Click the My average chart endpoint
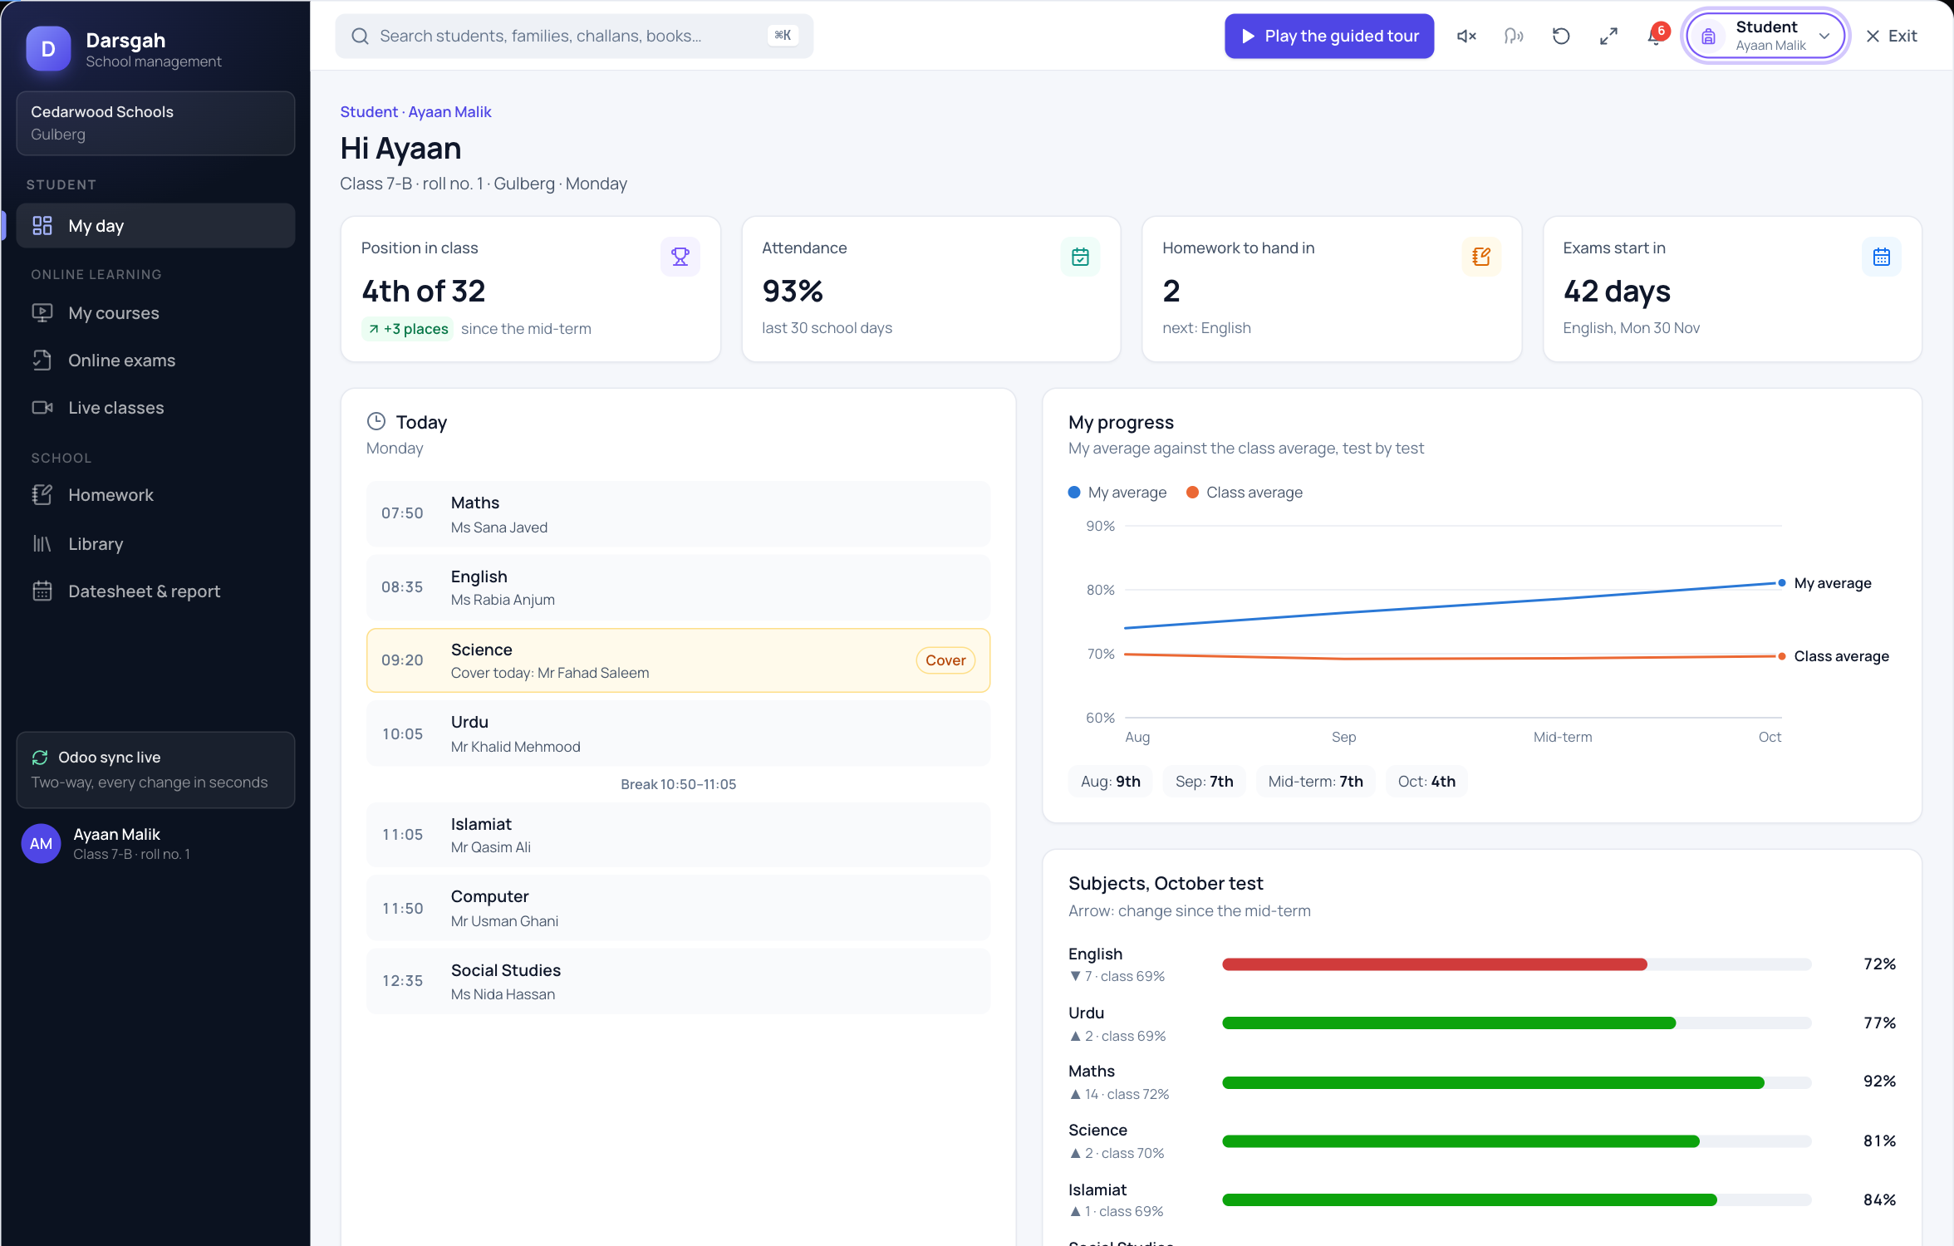 pyautogui.click(x=1781, y=583)
